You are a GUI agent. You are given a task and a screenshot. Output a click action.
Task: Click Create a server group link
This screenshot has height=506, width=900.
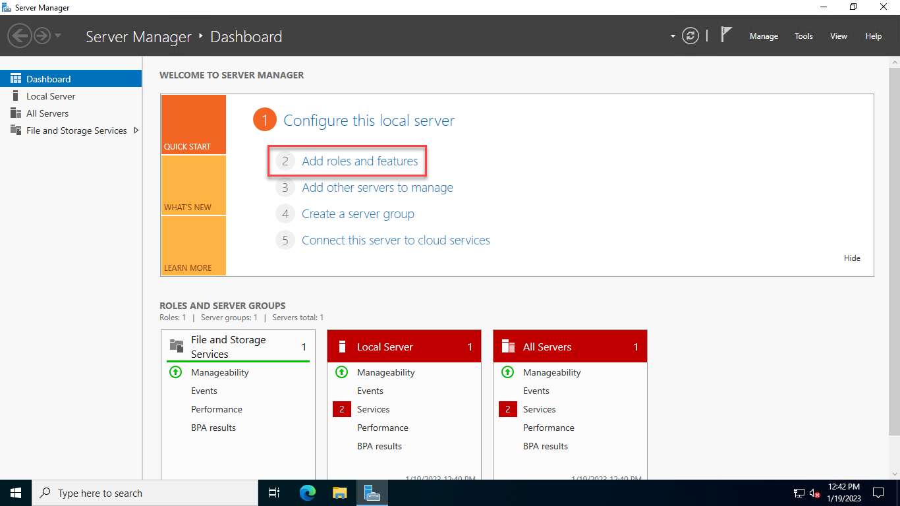pos(358,214)
